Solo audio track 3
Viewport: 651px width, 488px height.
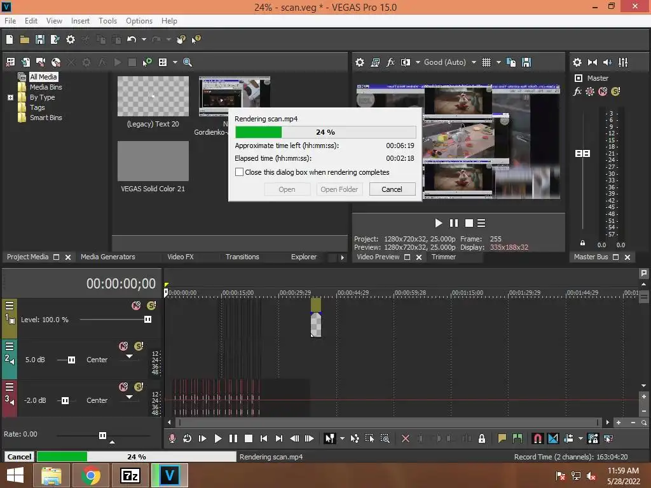(x=139, y=387)
